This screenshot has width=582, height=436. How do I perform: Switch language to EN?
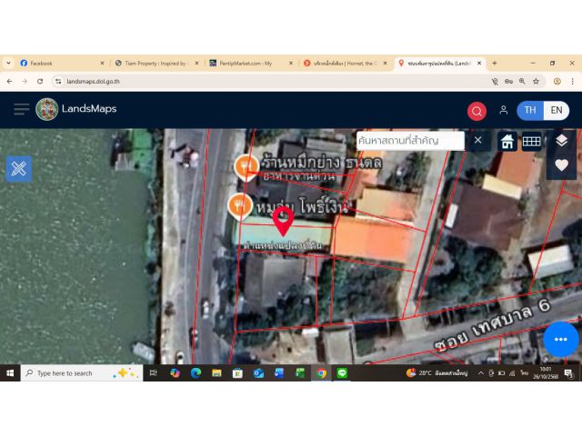(556, 110)
